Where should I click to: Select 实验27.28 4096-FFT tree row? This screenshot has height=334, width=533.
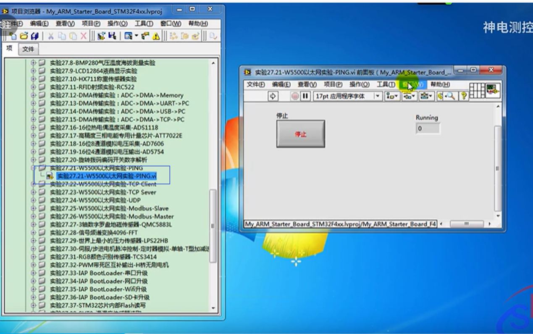click(93, 232)
